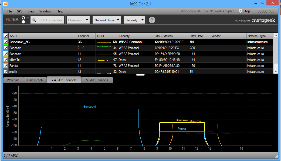The height and width of the screenshot is (161, 281).
Task: Click the inSSIDer app icon in title bar
Action: [5, 4]
